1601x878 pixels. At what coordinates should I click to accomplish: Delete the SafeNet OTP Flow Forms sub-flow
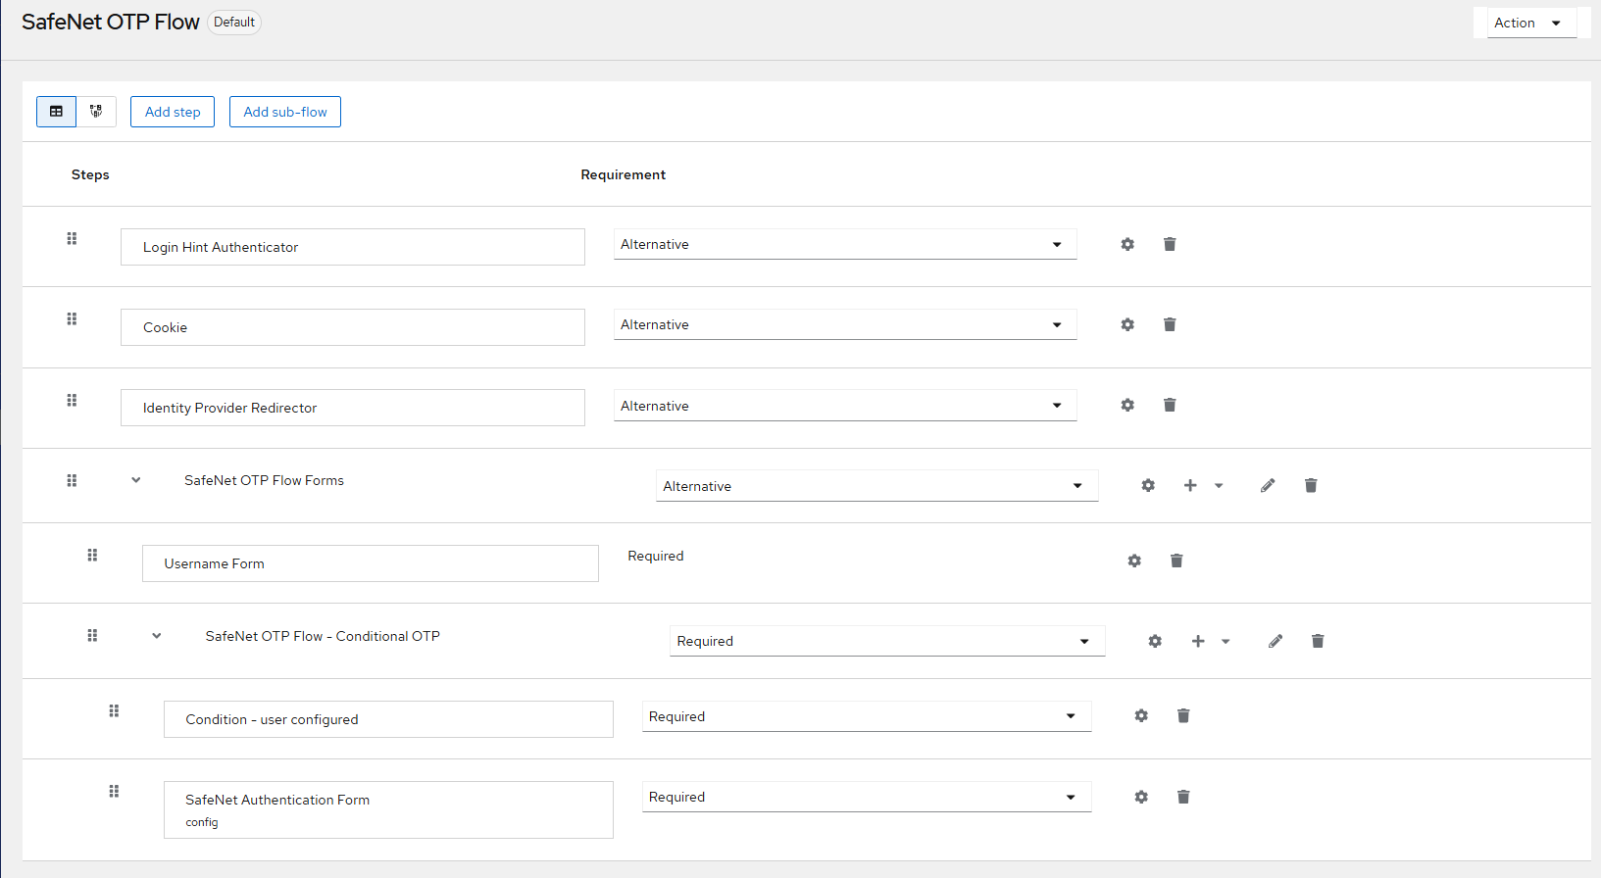coord(1311,485)
